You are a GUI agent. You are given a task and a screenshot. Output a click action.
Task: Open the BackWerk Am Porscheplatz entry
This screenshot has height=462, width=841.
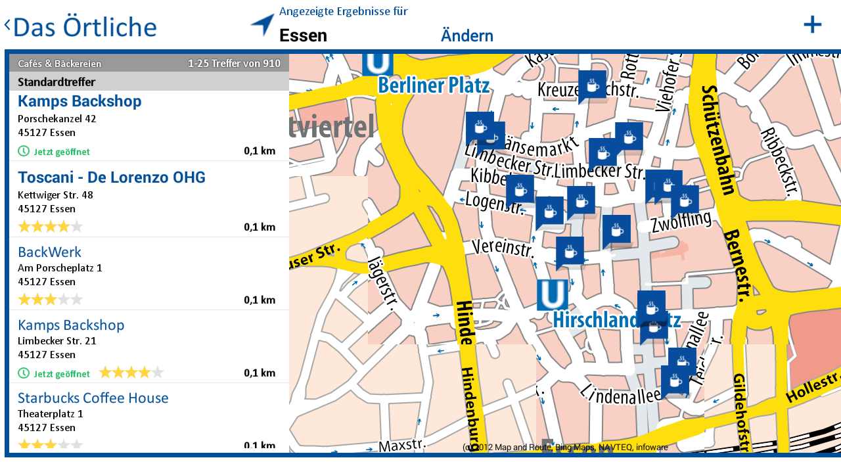(x=49, y=252)
